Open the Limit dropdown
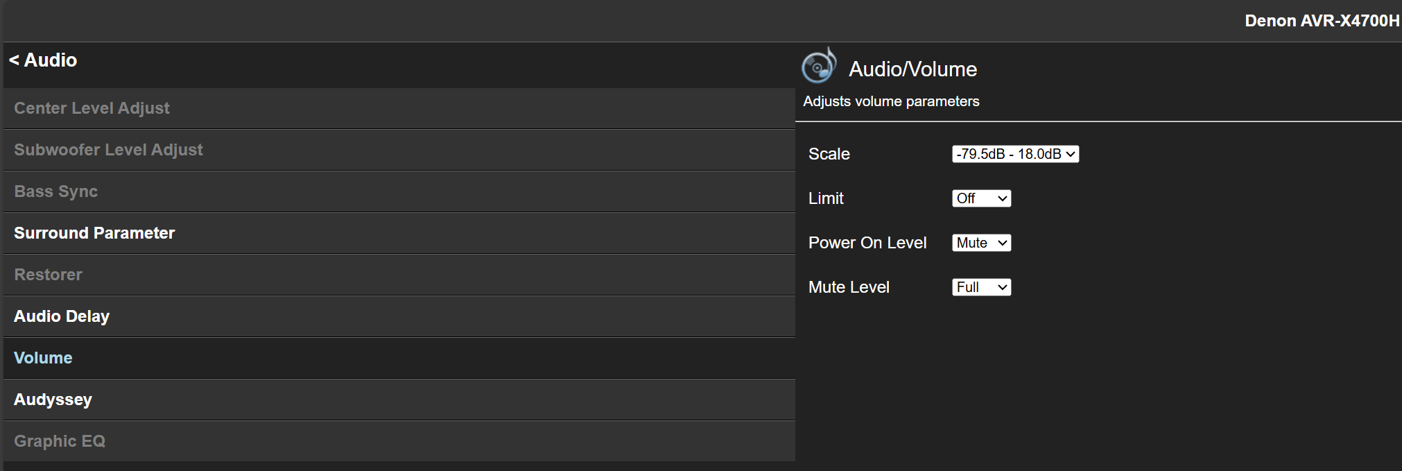The image size is (1402, 471). pos(981,198)
